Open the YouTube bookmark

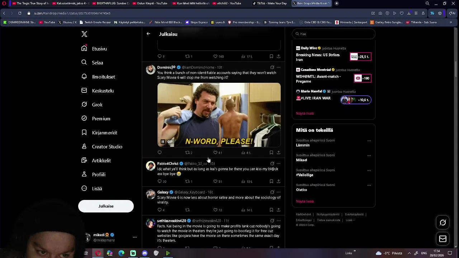(47, 22)
